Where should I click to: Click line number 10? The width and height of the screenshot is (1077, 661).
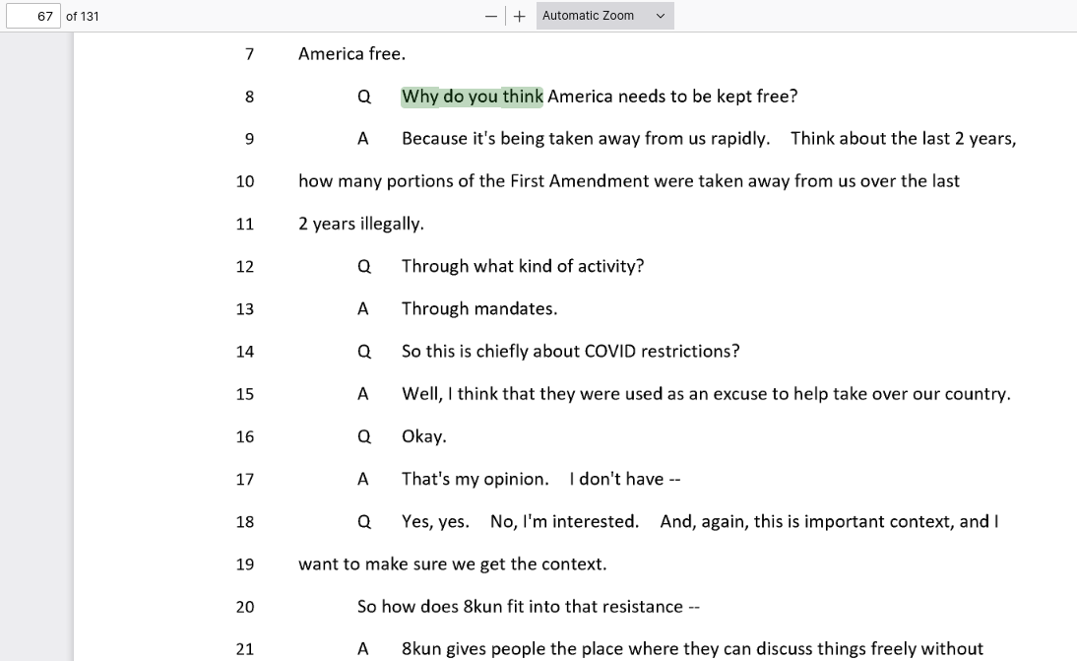click(x=245, y=182)
